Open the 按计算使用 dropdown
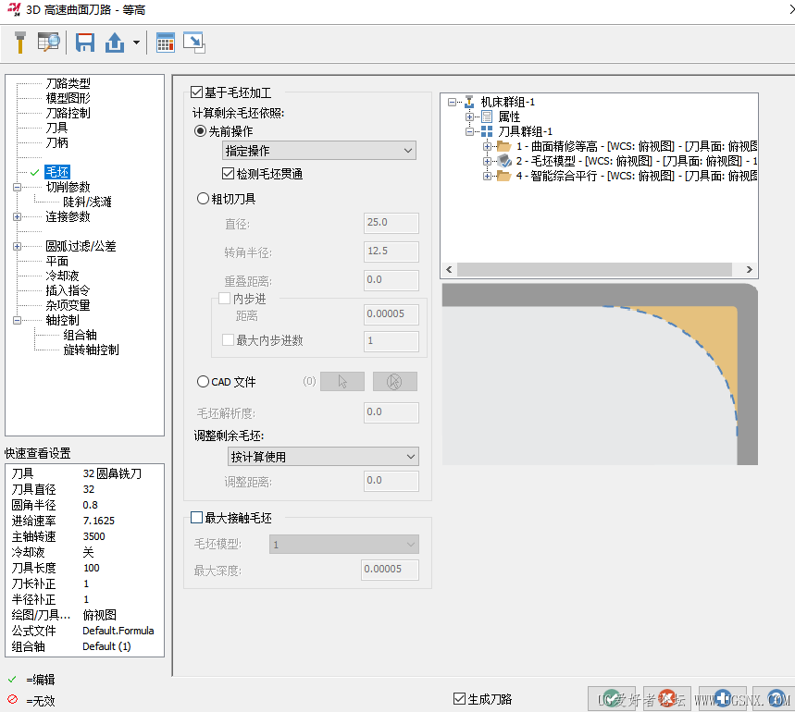 click(324, 456)
